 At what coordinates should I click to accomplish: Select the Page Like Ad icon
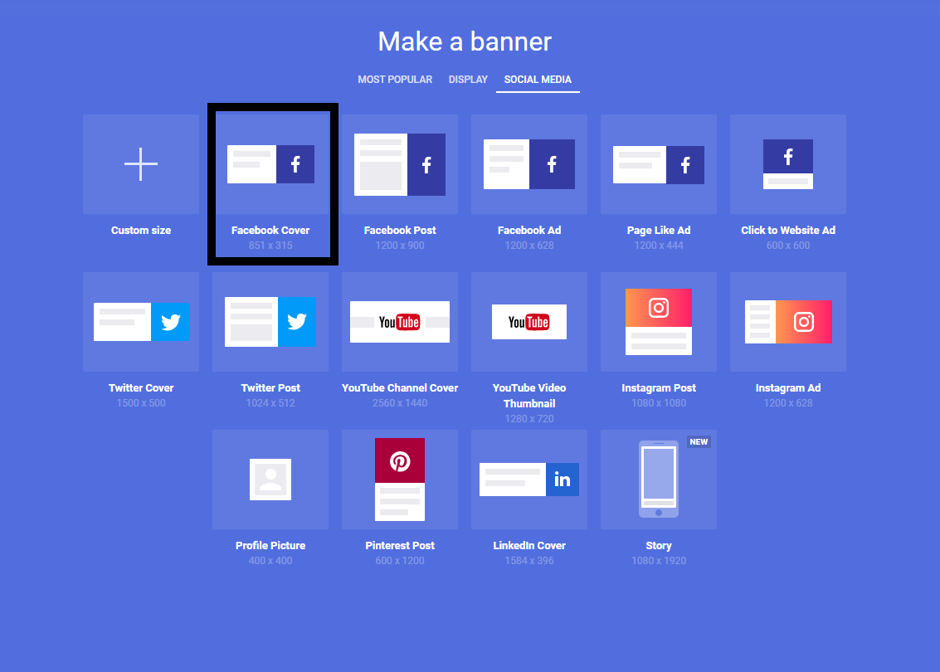(659, 165)
